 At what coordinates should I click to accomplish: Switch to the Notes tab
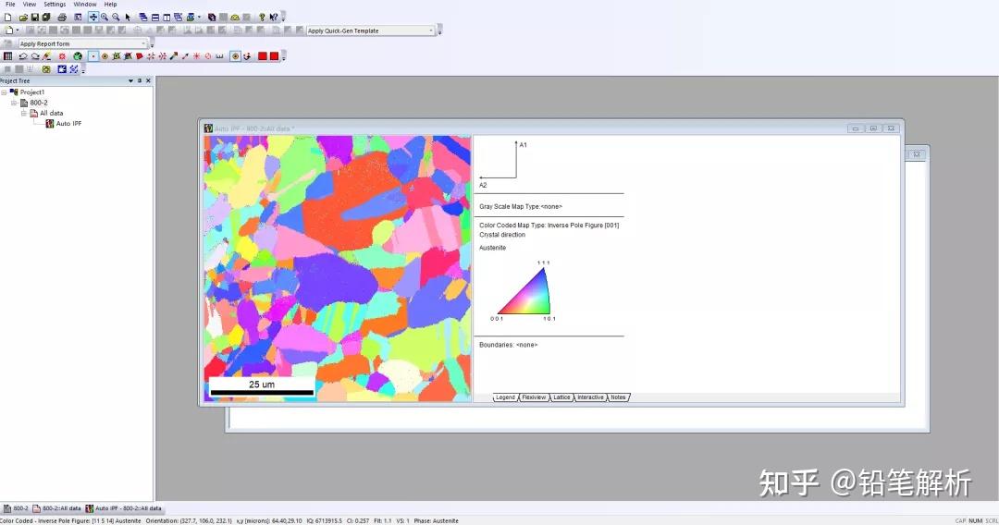[618, 397]
